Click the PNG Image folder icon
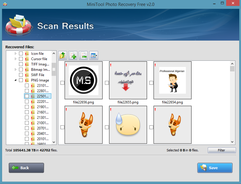 pyautogui.click(x=27, y=80)
